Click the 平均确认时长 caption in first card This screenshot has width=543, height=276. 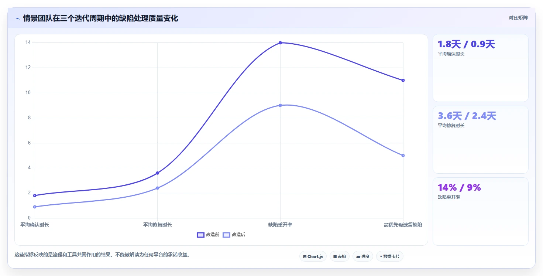[451, 54]
